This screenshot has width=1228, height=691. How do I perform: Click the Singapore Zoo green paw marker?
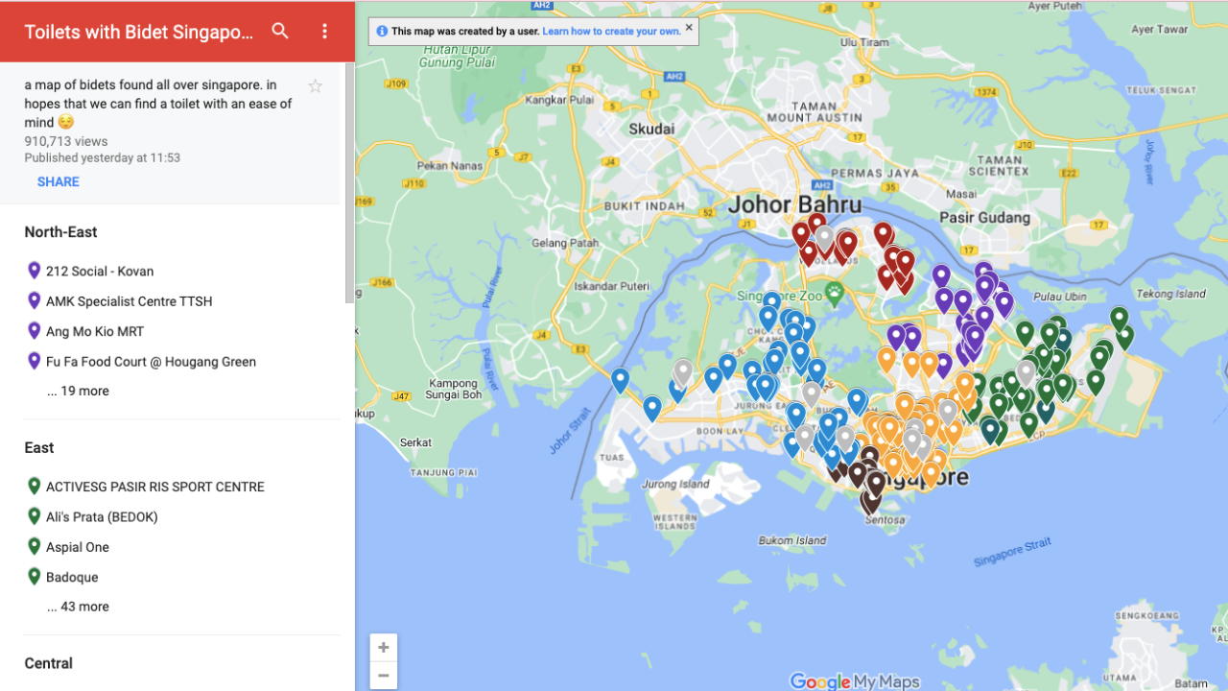tap(834, 294)
